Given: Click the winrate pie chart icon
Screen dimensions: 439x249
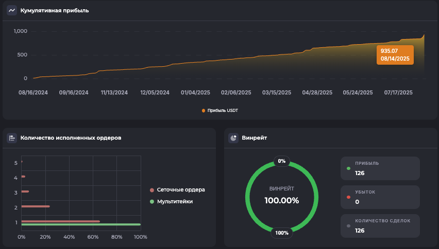Looking at the screenshot, I should [233, 138].
